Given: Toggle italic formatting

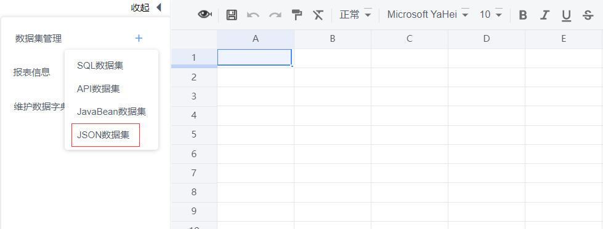Looking at the screenshot, I should tap(544, 15).
